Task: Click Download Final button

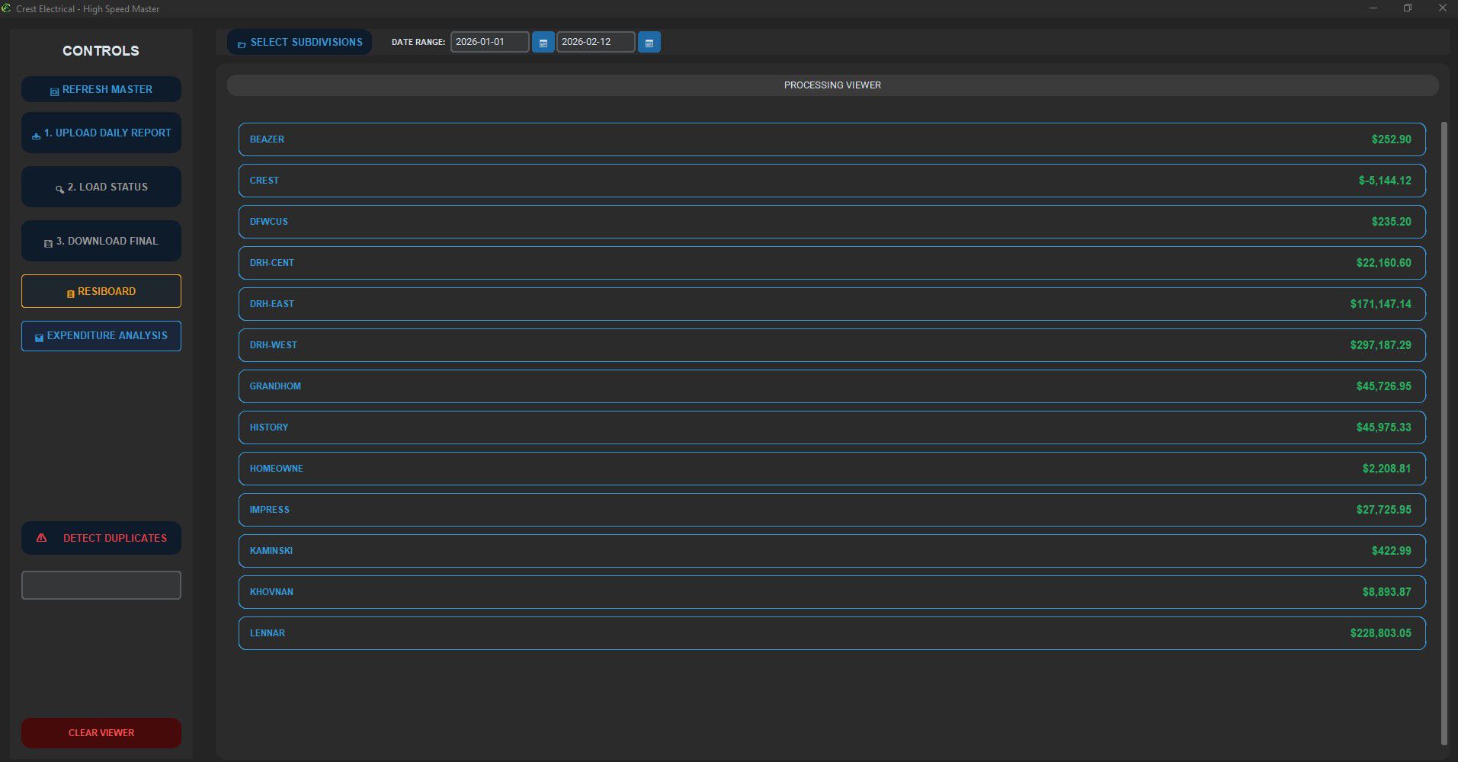Action: pos(101,241)
